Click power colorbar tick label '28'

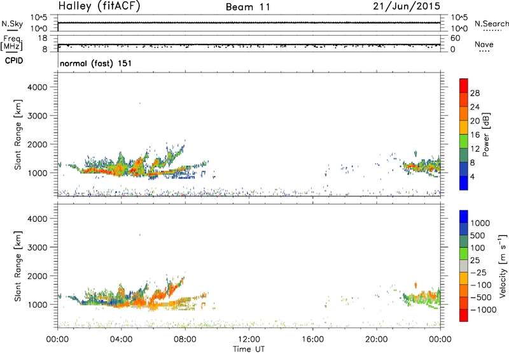(475, 93)
